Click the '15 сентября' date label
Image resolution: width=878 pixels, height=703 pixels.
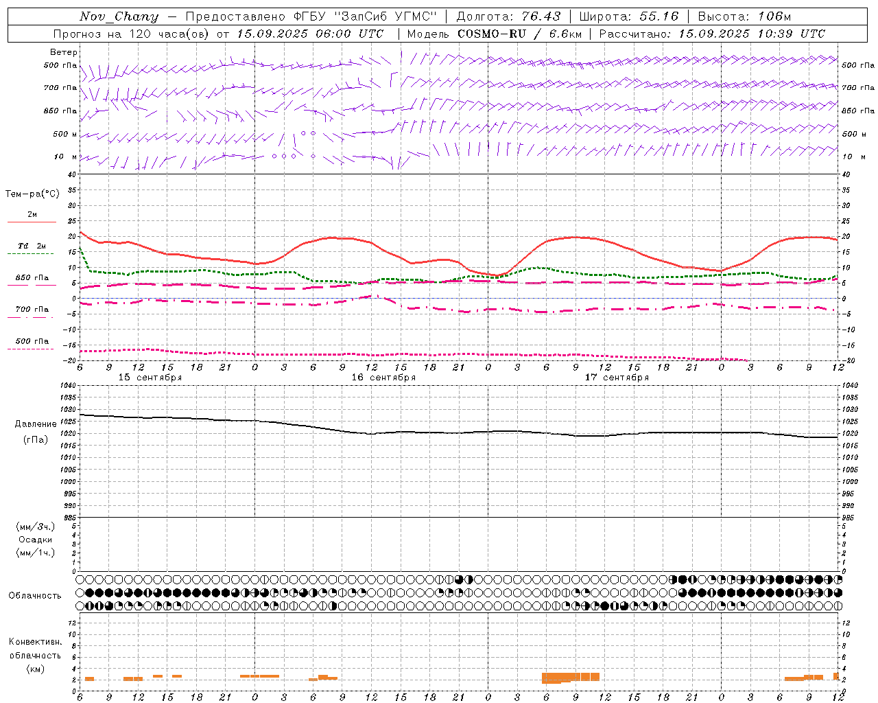pyautogui.click(x=150, y=378)
